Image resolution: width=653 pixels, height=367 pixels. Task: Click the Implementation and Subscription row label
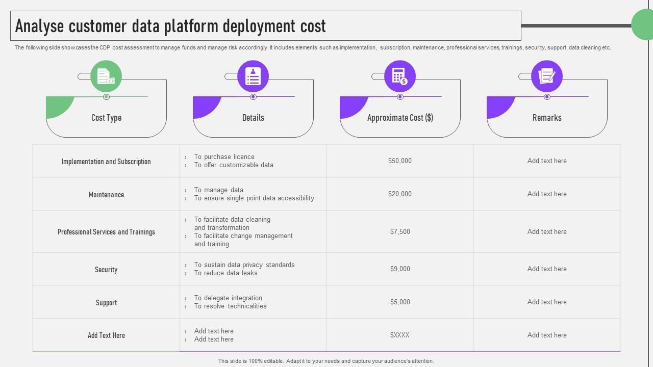pyautogui.click(x=106, y=162)
